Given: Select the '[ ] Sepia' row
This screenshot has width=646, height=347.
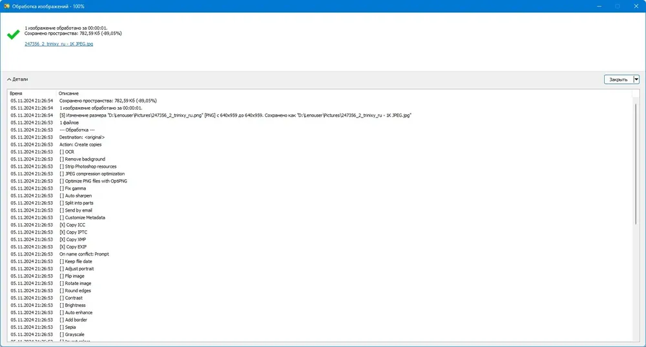Looking at the screenshot, I should (320, 327).
